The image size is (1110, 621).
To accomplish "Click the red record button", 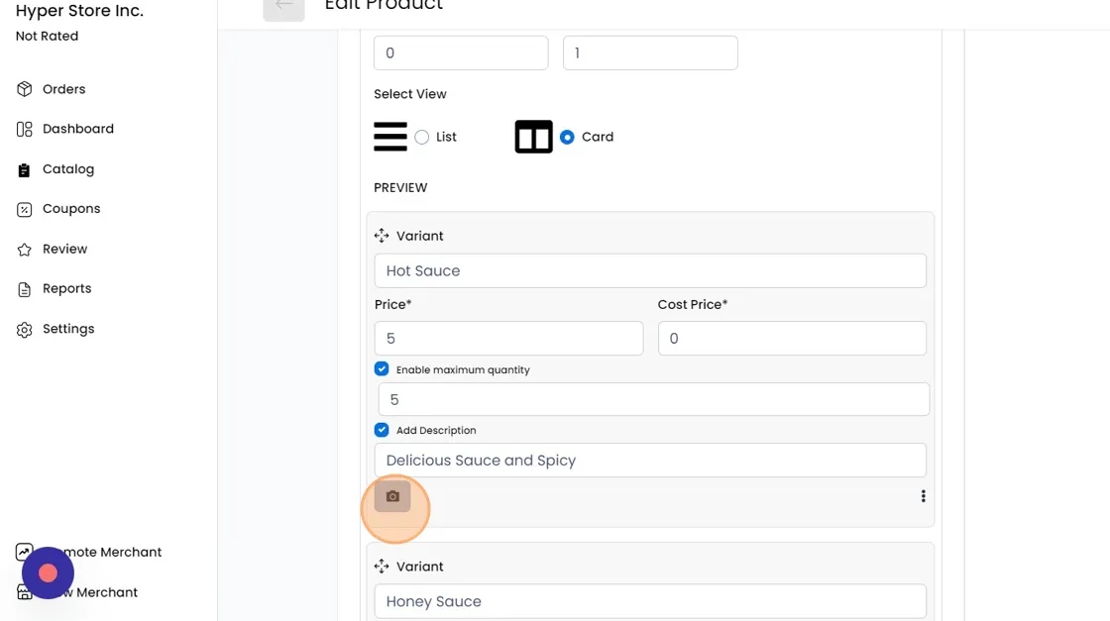I will pyautogui.click(x=48, y=573).
